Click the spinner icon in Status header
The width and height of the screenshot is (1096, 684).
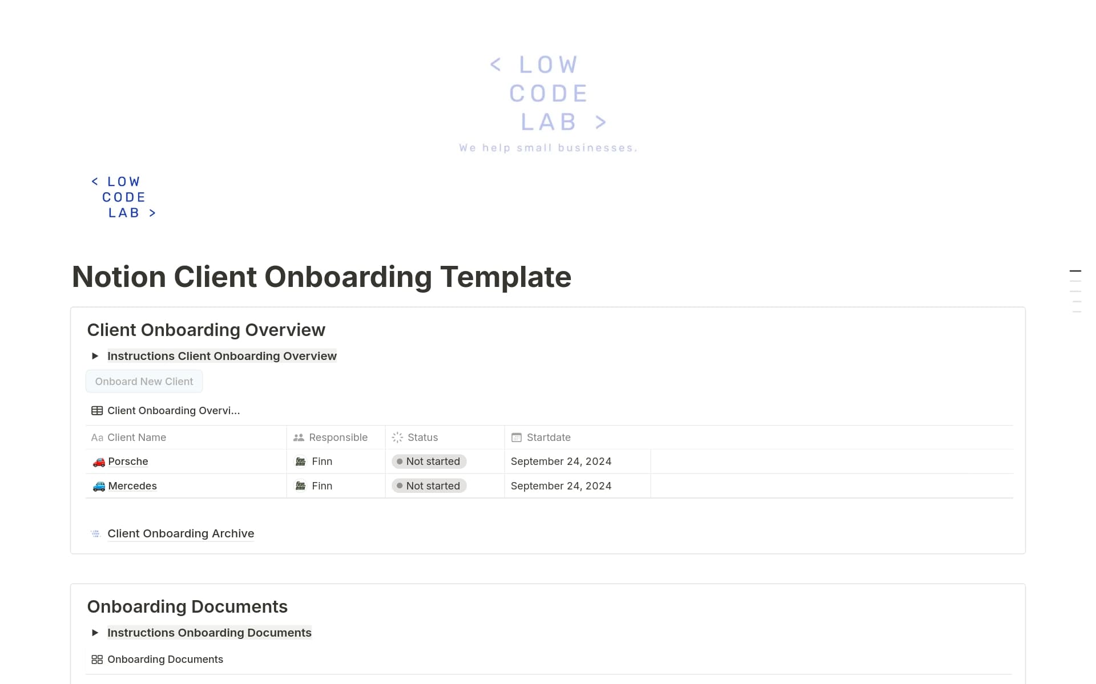397,437
